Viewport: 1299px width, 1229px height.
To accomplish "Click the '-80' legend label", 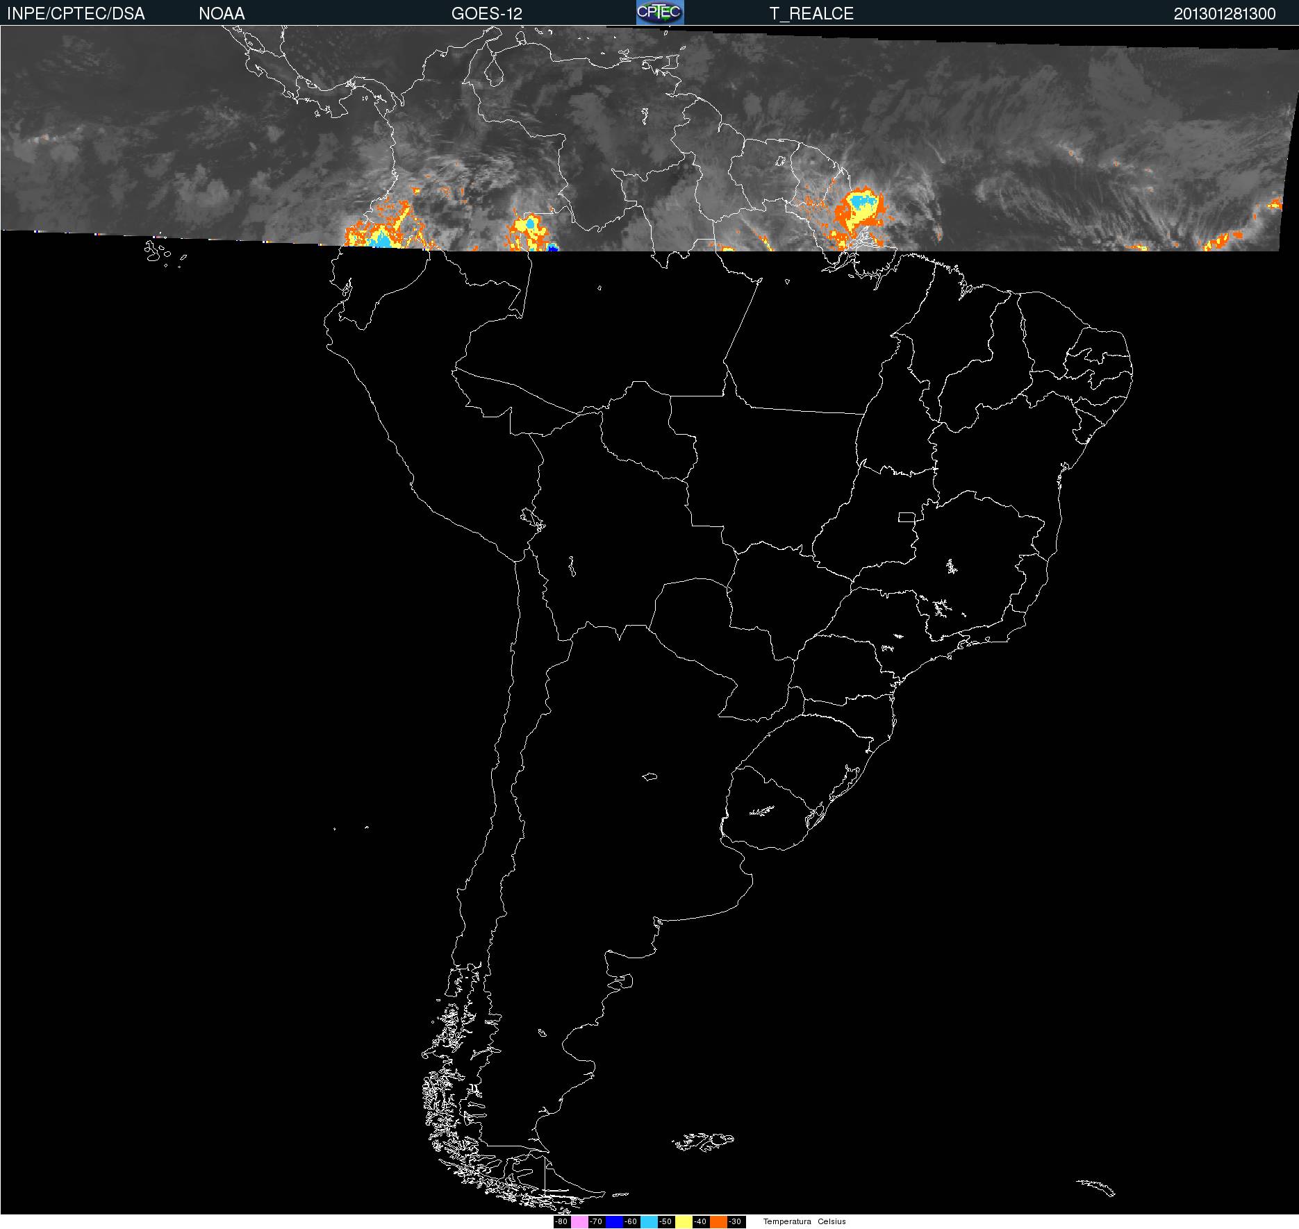I will 561,1221.
